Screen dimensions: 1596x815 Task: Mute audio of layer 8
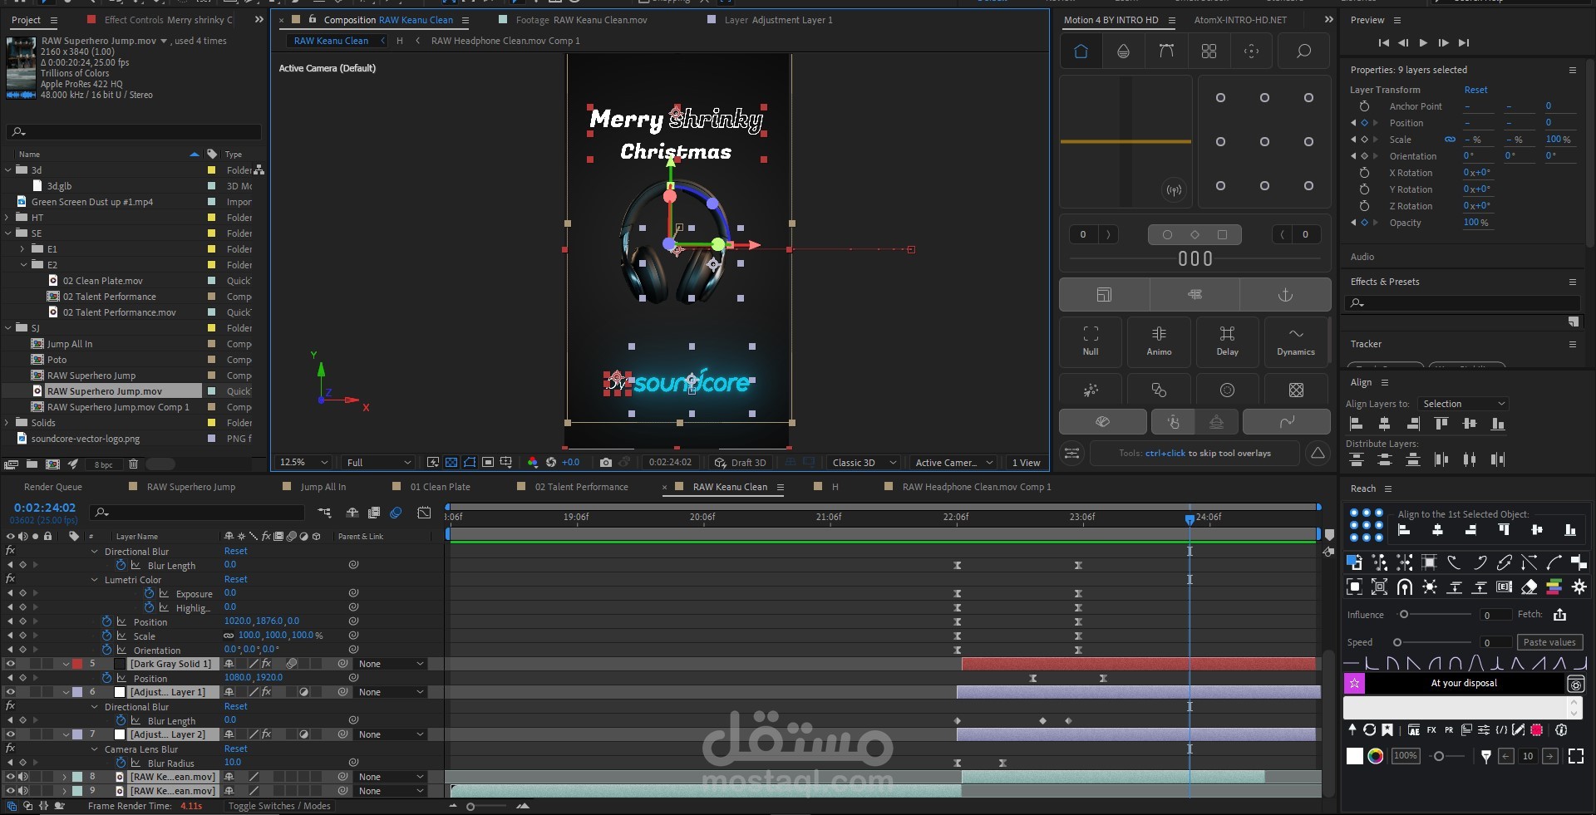23,777
